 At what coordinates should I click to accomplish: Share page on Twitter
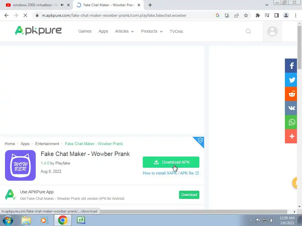(x=291, y=79)
